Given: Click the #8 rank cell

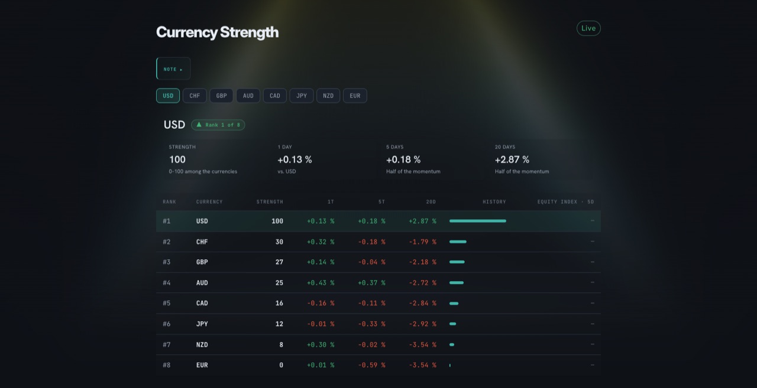Looking at the screenshot, I should (x=167, y=365).
